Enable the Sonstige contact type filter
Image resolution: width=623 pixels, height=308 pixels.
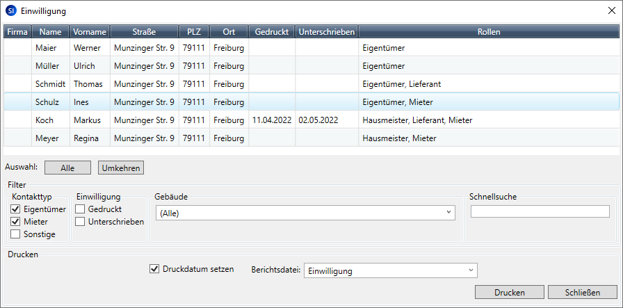point(15,234)
